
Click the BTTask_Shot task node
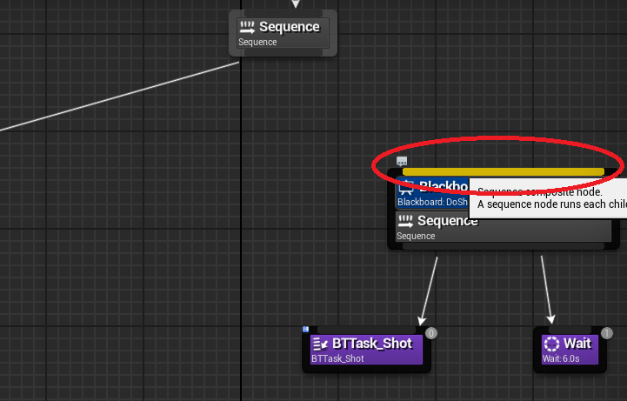(366, 350)
